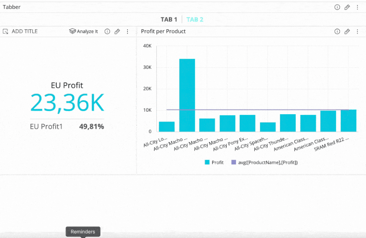
Task: Click the ADD TITLE field
Action: pos(25,31)
